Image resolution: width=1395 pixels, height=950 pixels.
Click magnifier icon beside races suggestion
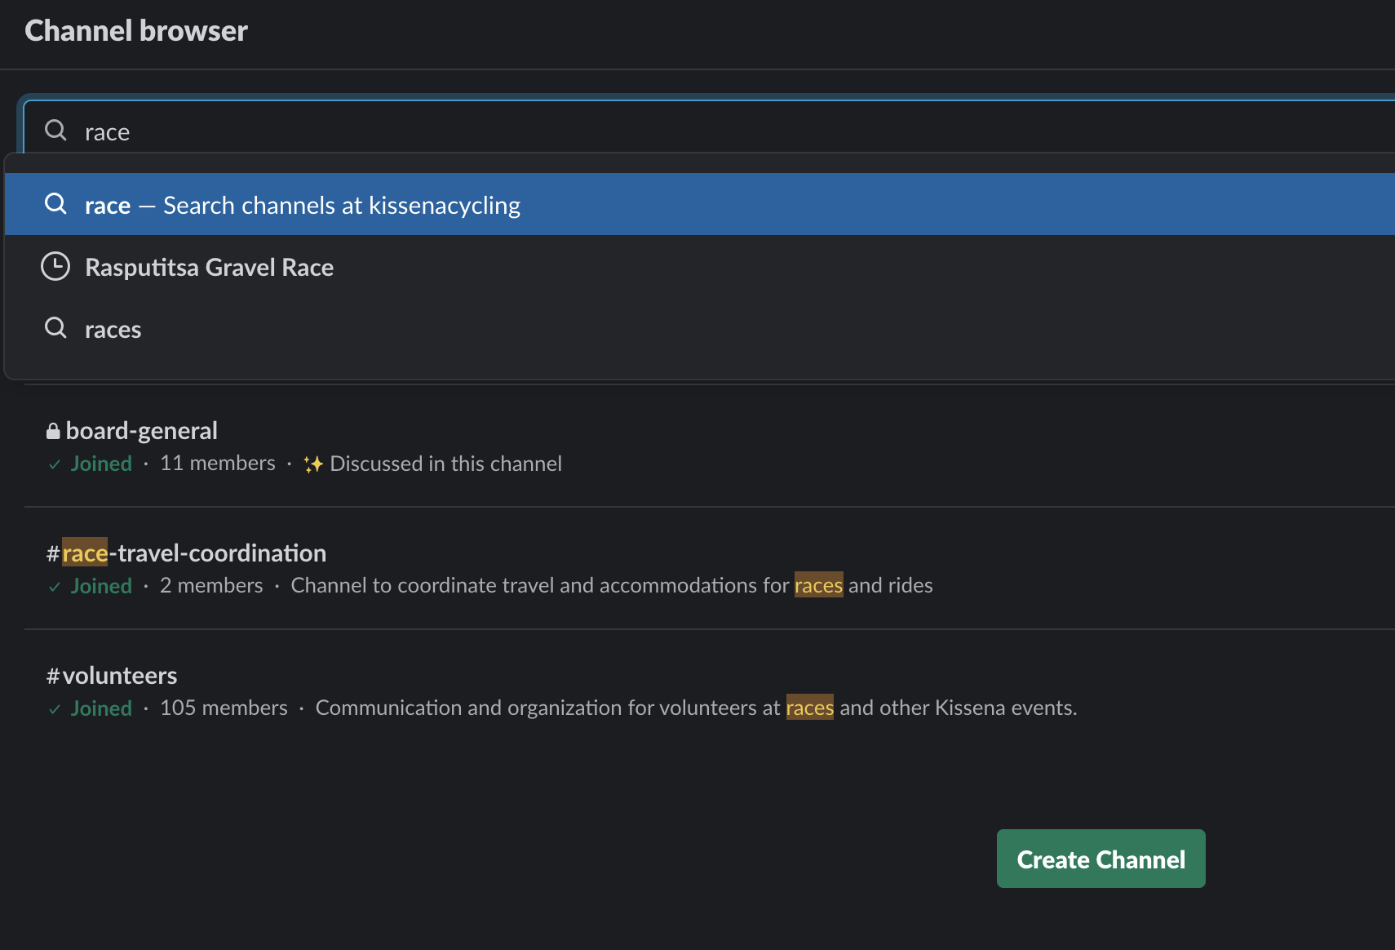55,328
